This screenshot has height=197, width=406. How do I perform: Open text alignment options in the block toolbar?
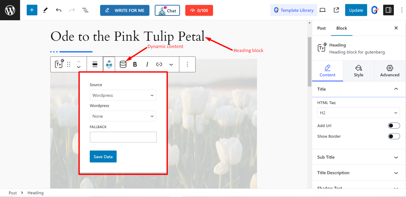[95, 64]
